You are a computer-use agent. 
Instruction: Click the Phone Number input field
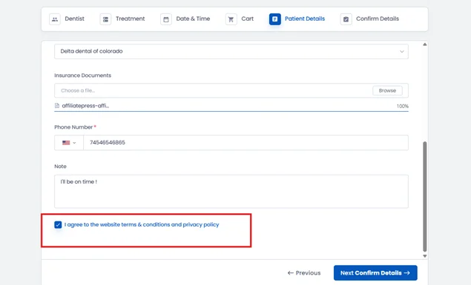point(246,143)
